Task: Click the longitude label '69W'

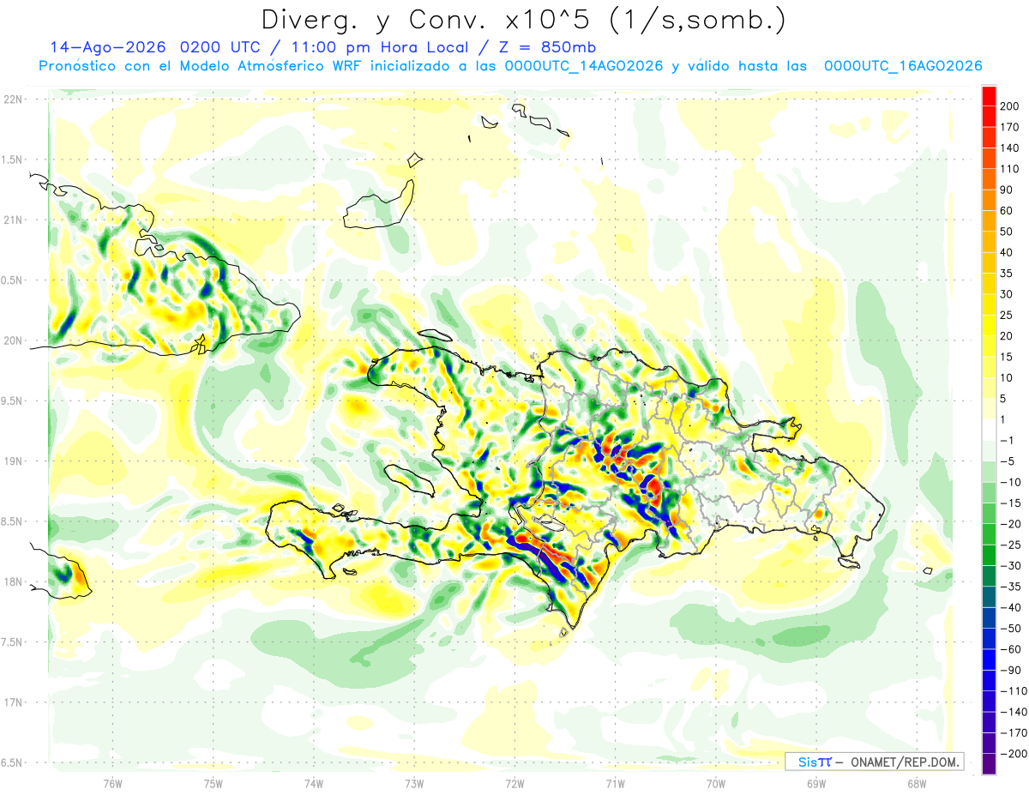Action: (815, 784)
